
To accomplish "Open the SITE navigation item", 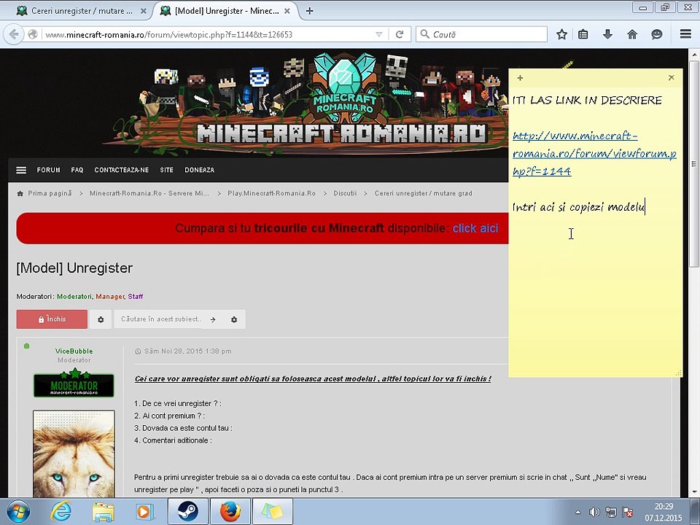I will click(x=166, y=170).
